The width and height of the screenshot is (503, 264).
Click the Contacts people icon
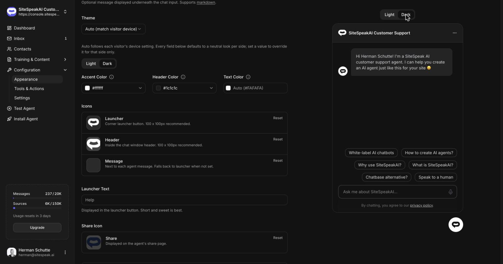pyautogui.click(x=9, y=49)
